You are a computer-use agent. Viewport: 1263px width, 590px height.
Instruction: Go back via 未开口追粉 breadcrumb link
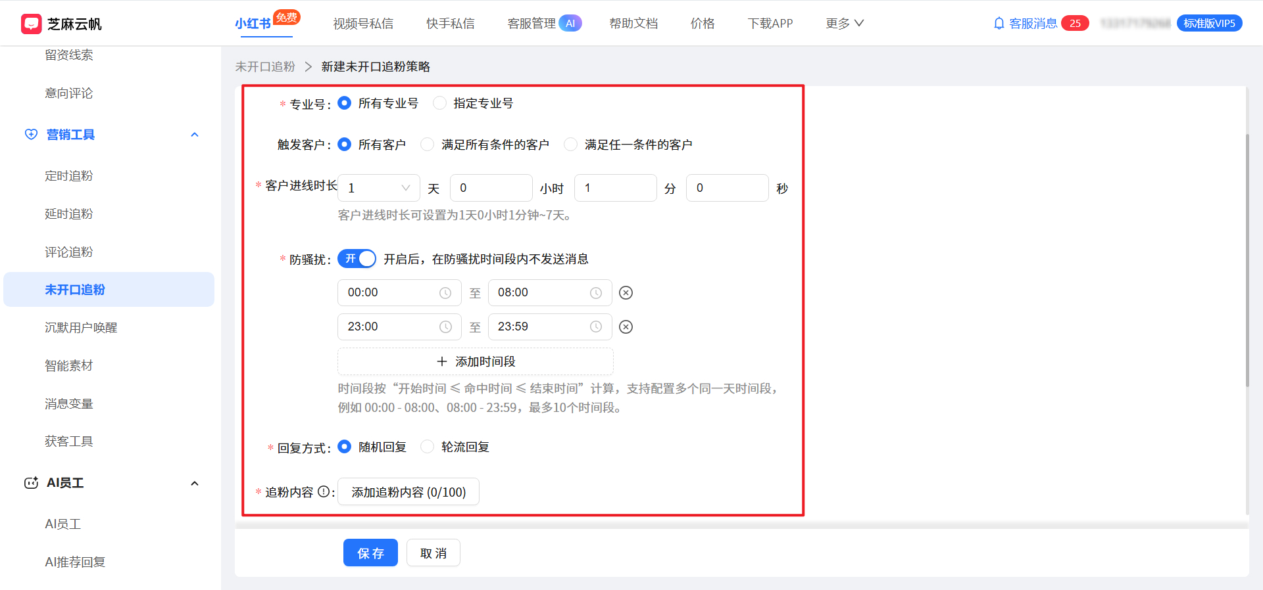(265, 66)
